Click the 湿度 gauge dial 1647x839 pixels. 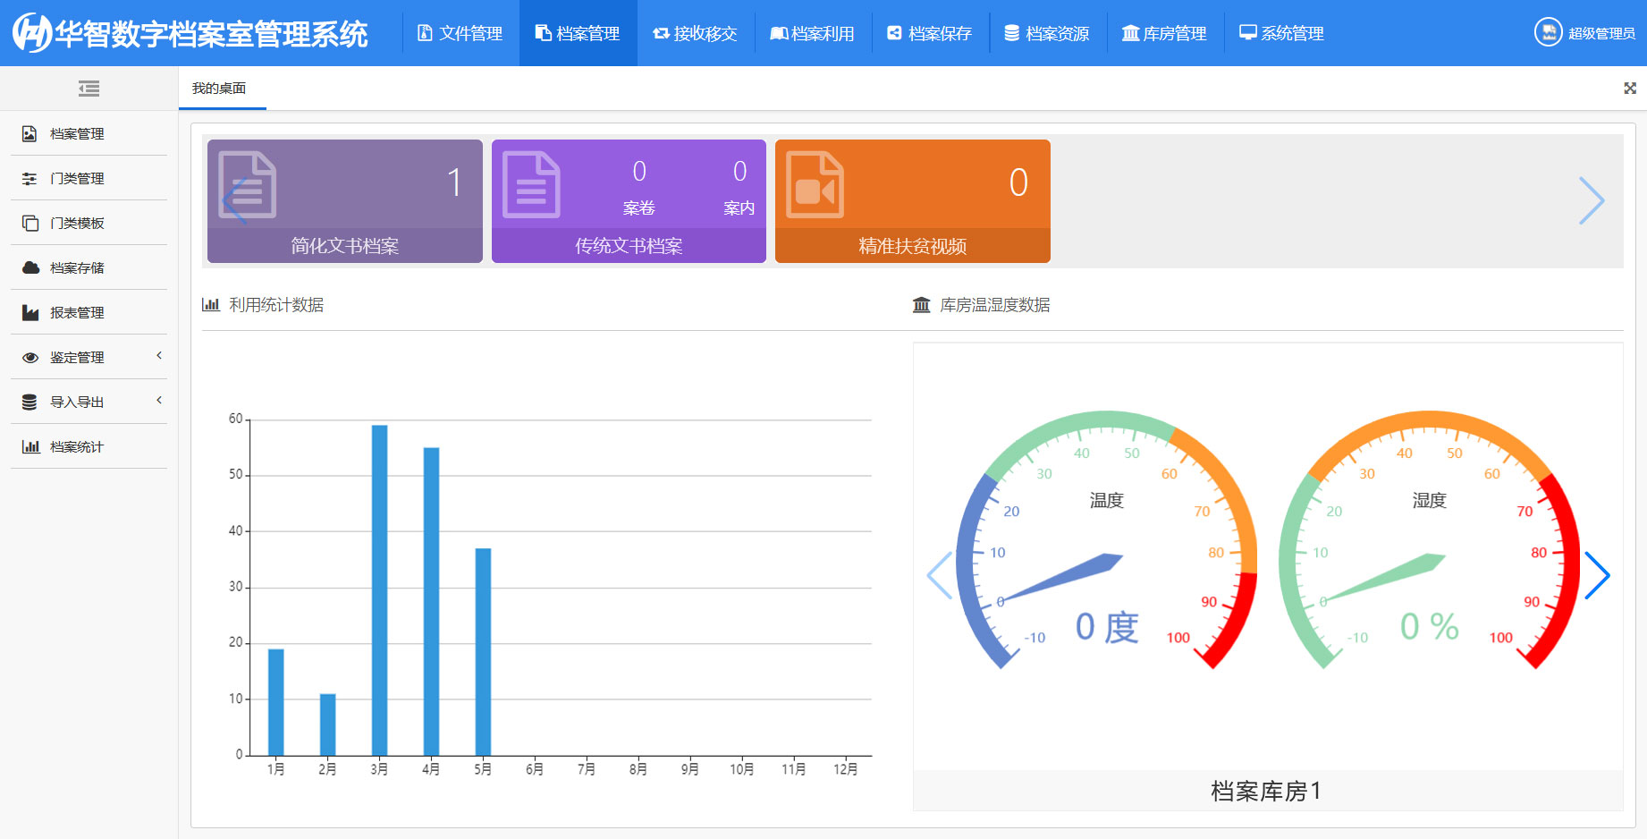(1430, 539)
